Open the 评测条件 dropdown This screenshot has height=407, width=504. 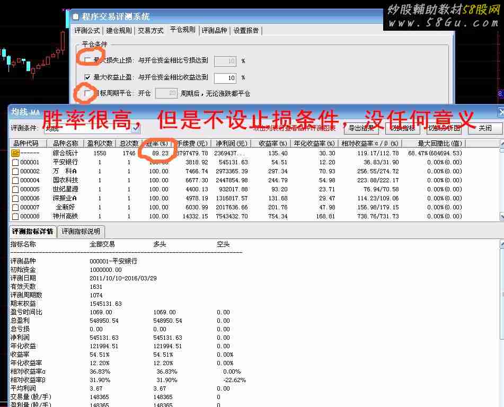click(x=136, y=129)
